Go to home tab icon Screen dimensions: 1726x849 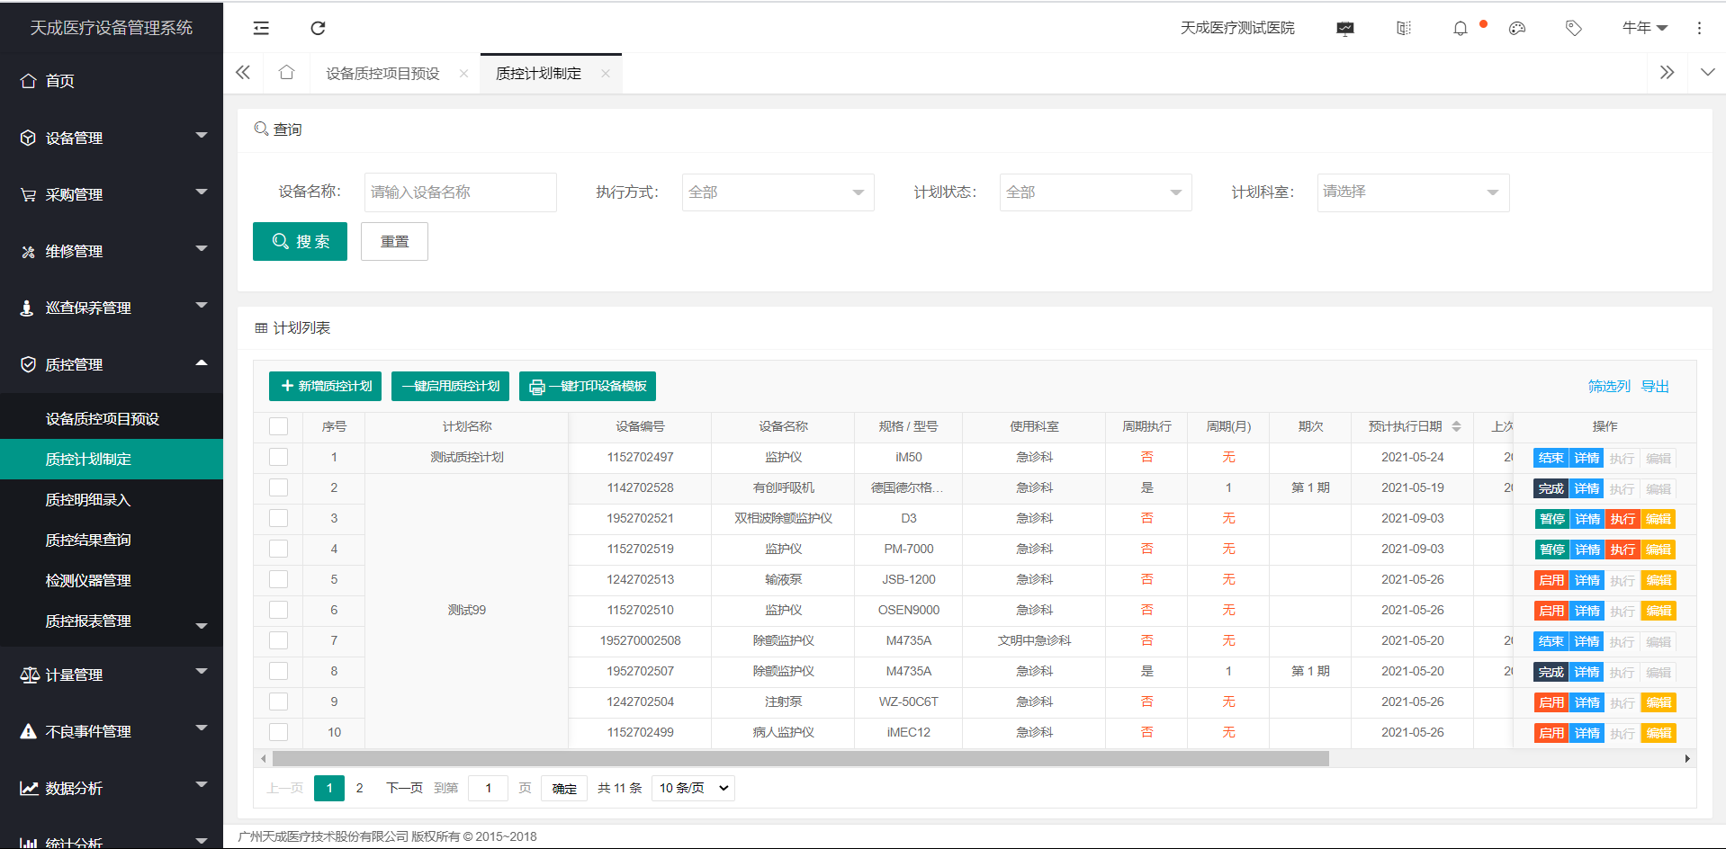286,73
